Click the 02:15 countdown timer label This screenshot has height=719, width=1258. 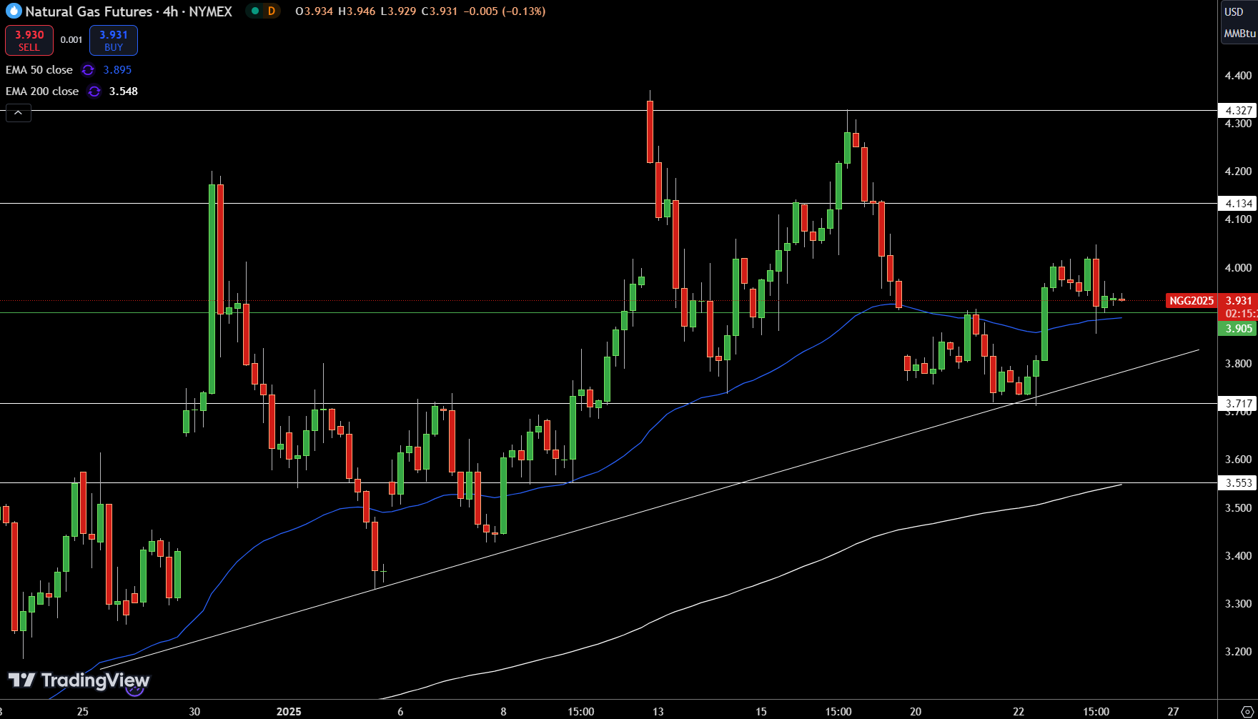click(x=1240, y=314)
